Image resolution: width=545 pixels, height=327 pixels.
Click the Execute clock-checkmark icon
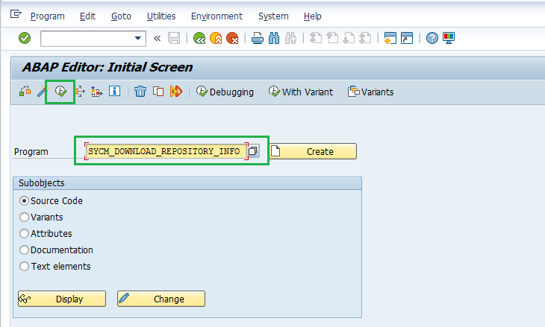(60, 92)
